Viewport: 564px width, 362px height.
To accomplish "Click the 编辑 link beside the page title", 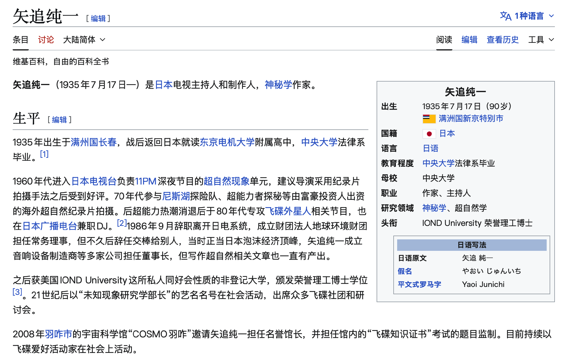I will coord(98,19).
